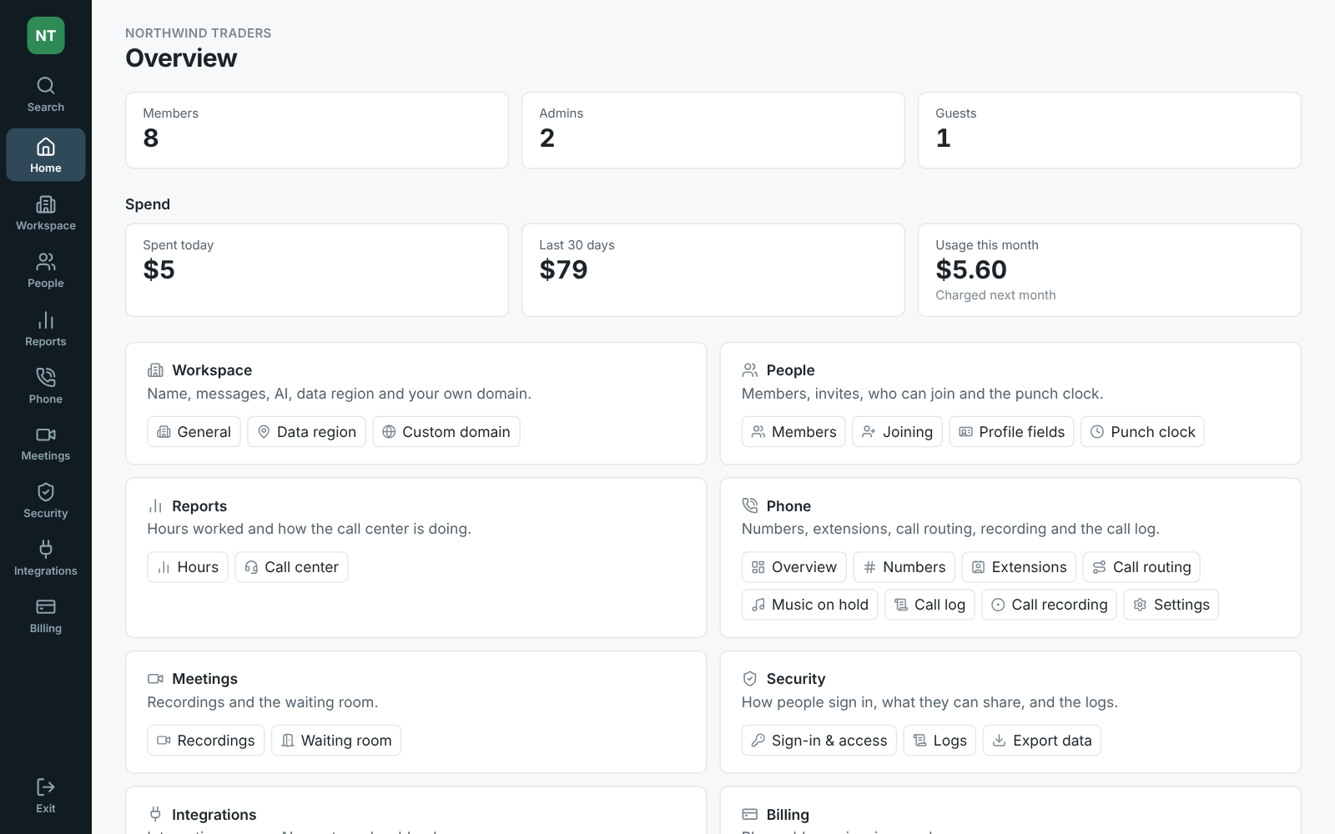Open Integrations in the sidebar

[46, 559]
